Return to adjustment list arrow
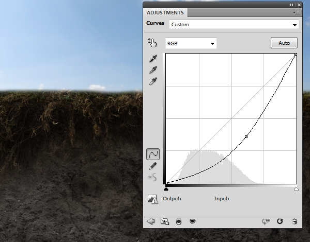This screenshot has width=310, height=242. pos(151,221)
